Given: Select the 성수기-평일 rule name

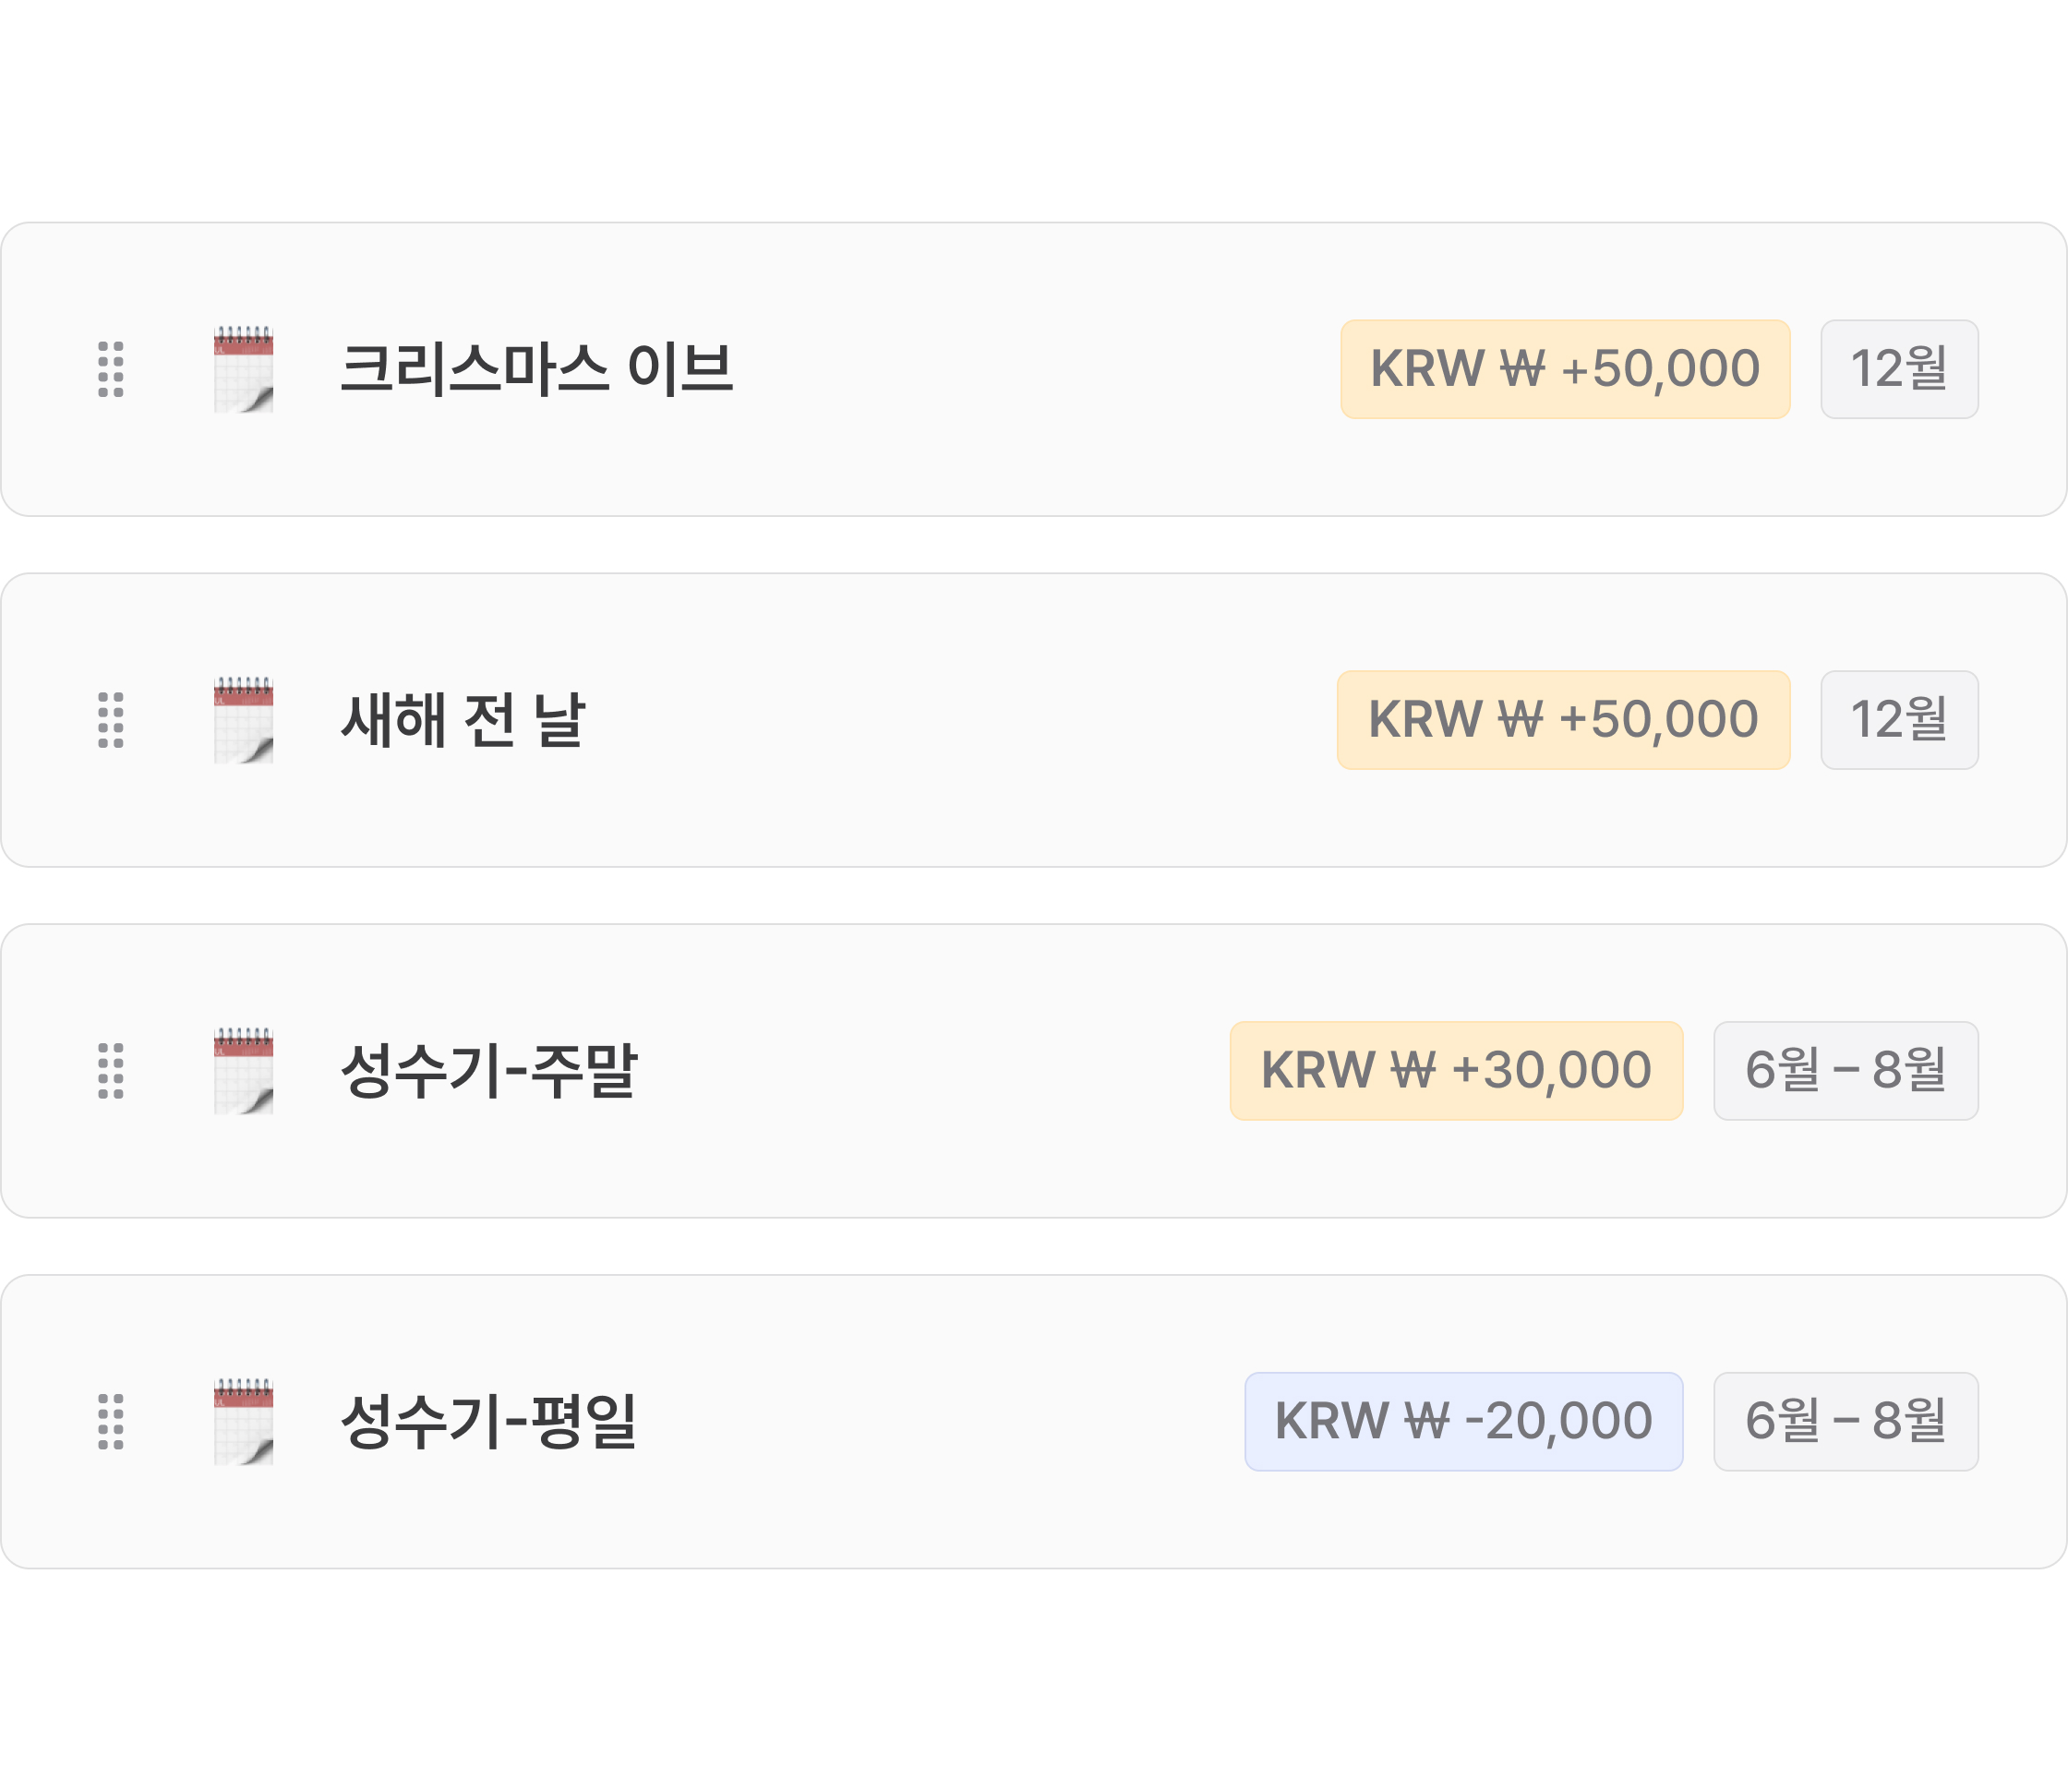Looking at the screenshot, I should click(487, 1421).
